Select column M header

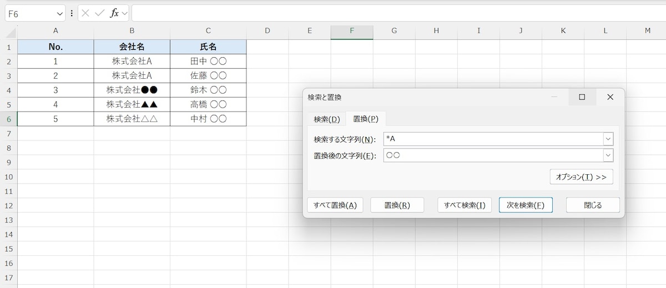click(647, 31)
